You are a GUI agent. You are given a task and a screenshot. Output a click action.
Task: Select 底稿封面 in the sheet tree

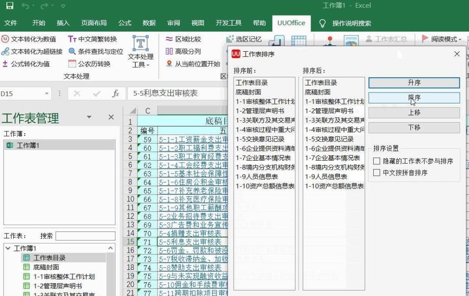click(46, 267)
